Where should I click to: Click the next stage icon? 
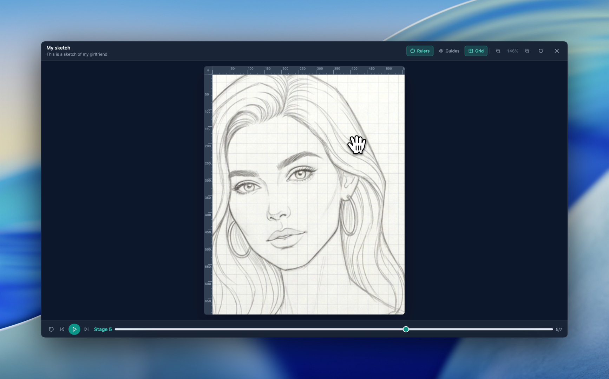[87, 329]
